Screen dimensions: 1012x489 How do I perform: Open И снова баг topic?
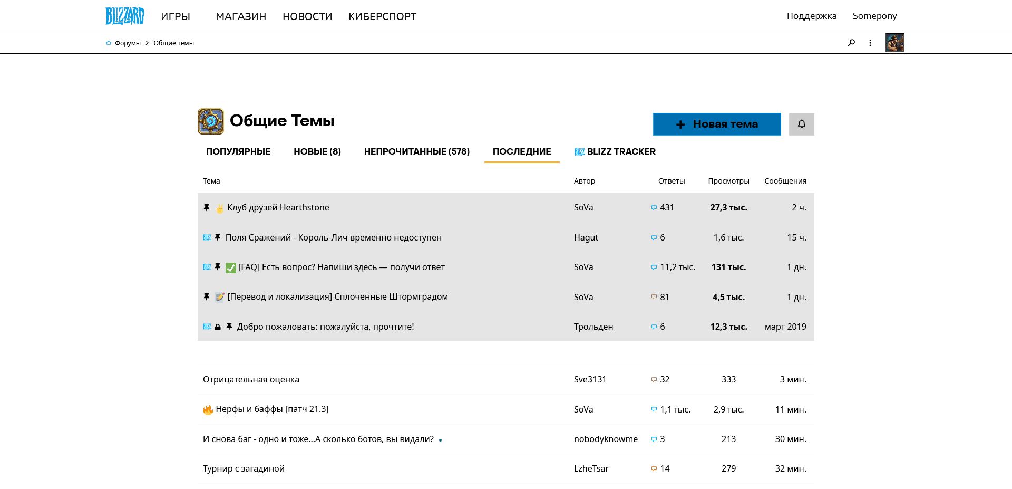[x=318, y=439]
